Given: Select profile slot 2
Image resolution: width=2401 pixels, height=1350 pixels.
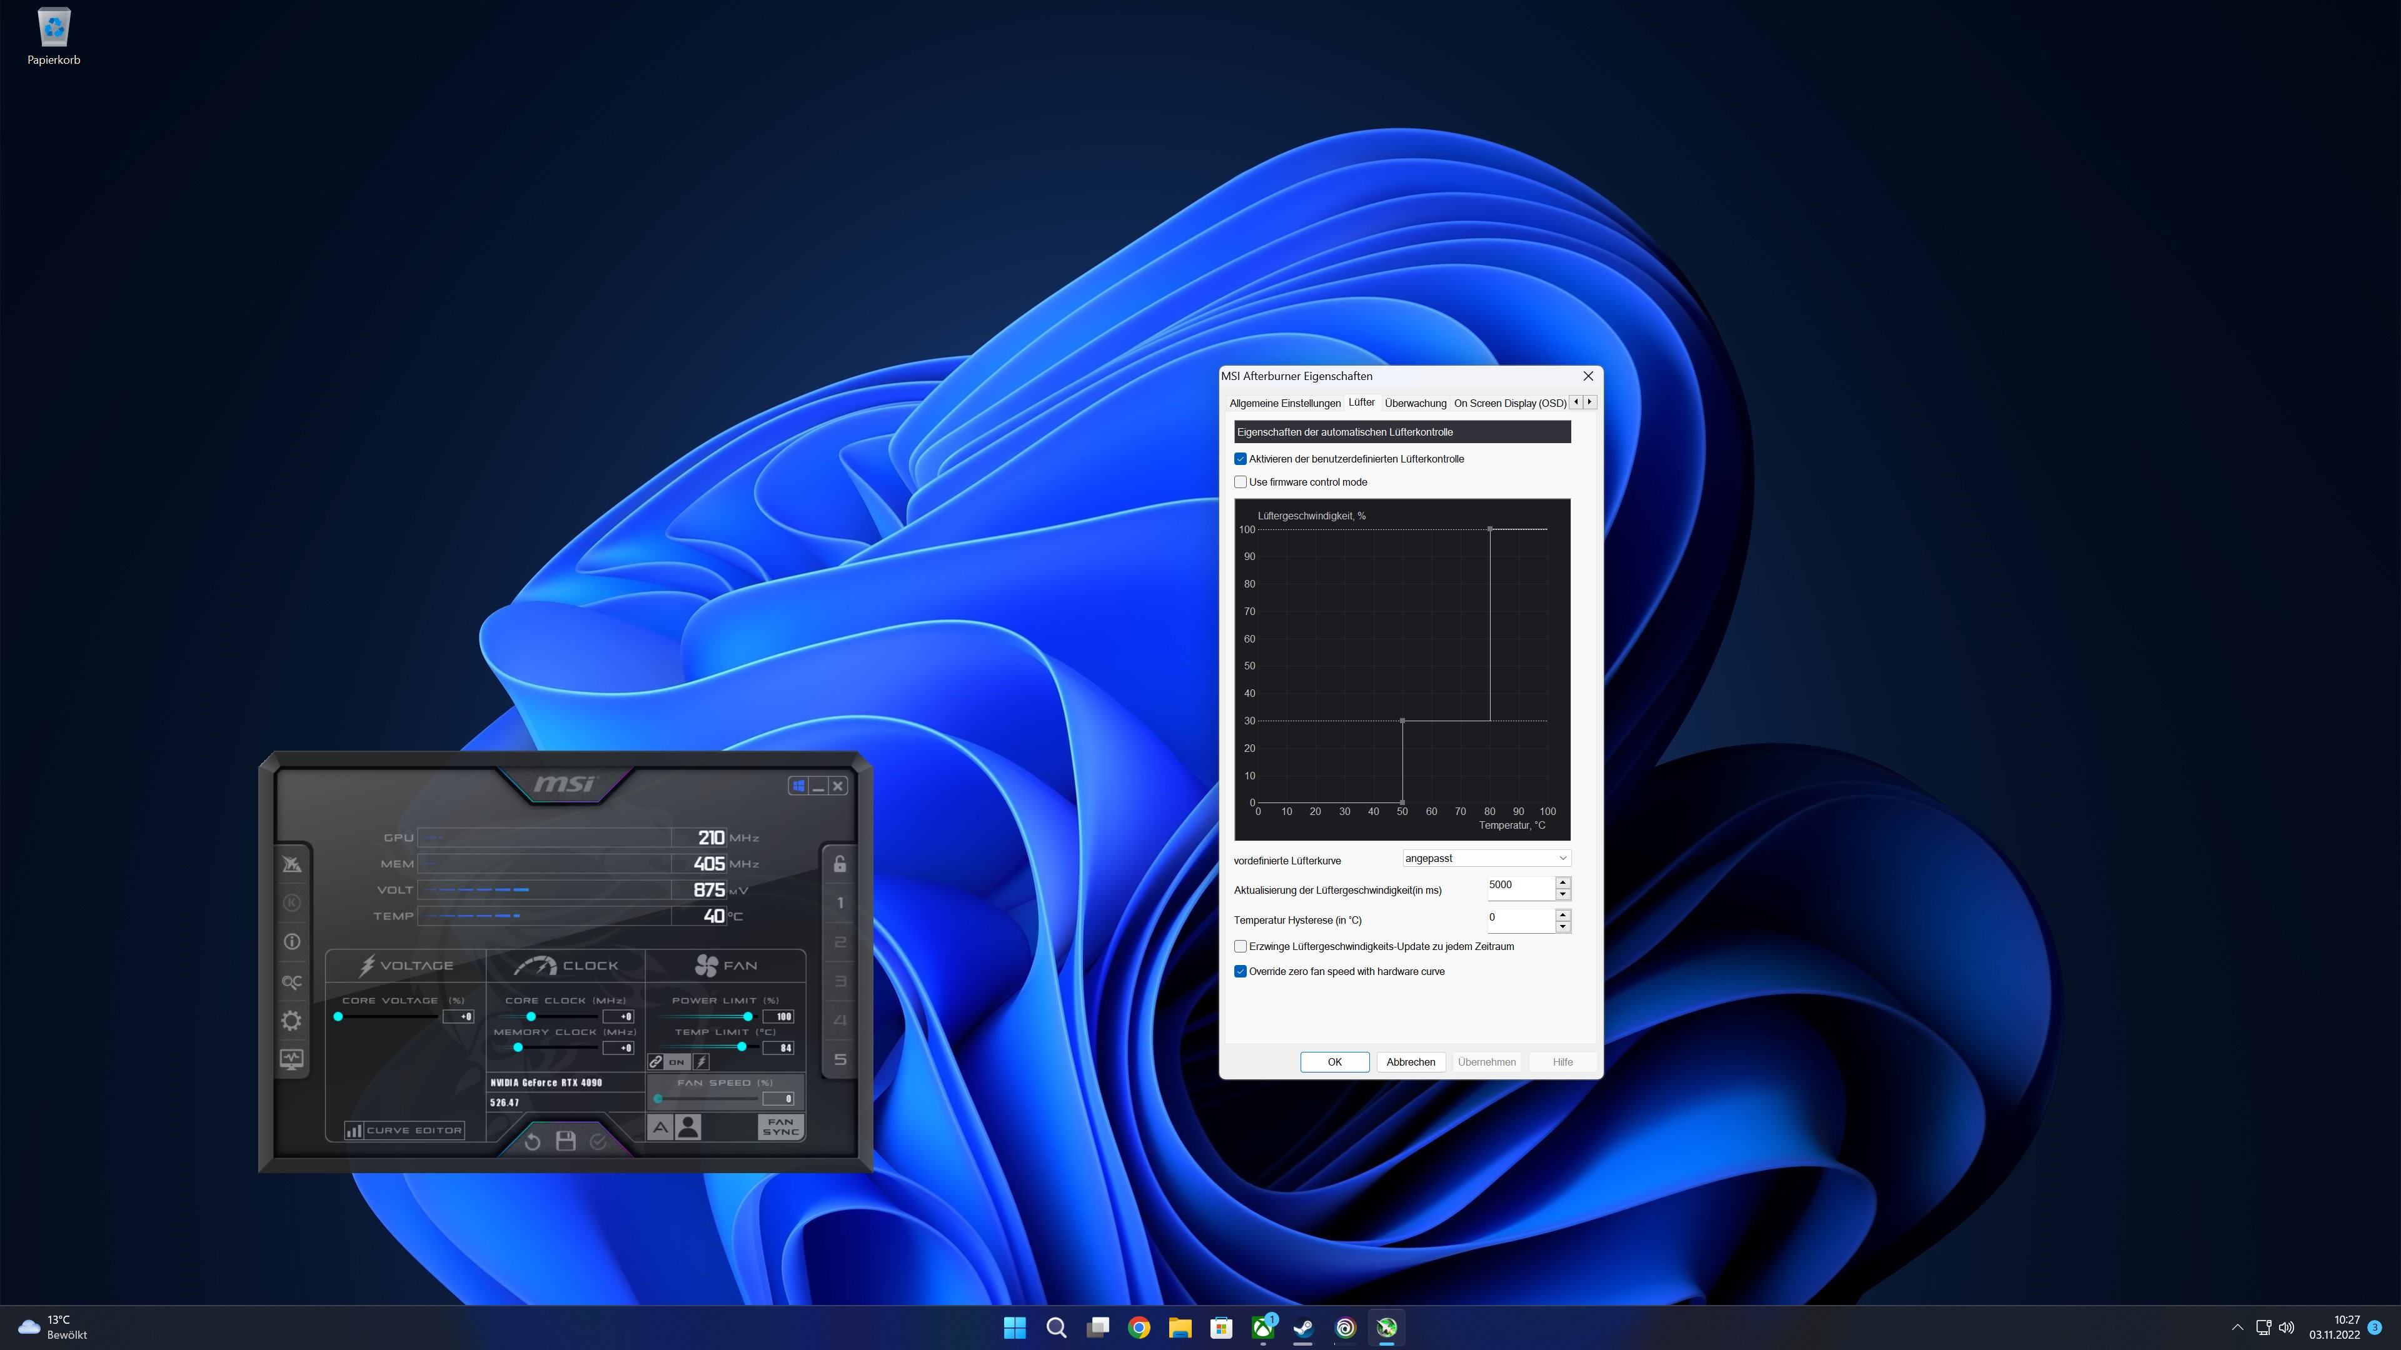Looking at the screenshot, I should (840, 942).
